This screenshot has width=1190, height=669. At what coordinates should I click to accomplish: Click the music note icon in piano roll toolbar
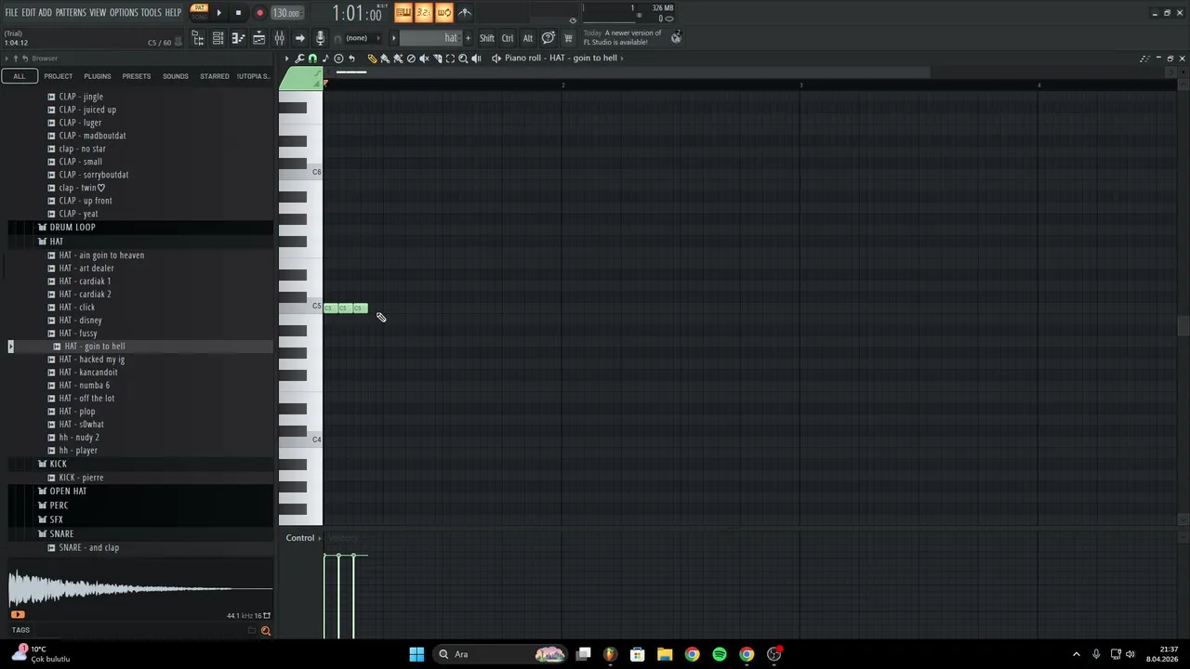point(325,59)
